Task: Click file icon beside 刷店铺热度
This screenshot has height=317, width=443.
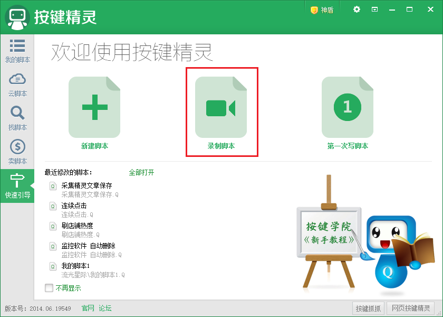Action: click(x=53, y=227)
